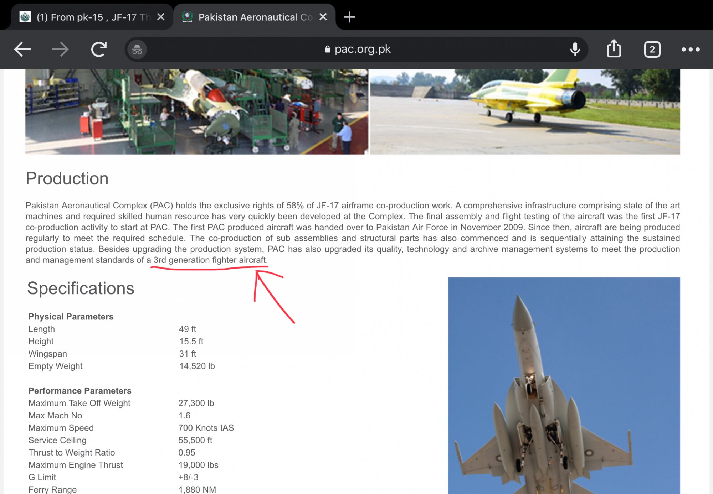The width and height of the screenshot is (713, 494).
Task: Click '3rd generation fighter aircraft' text
Action: (x=210, y=260)
